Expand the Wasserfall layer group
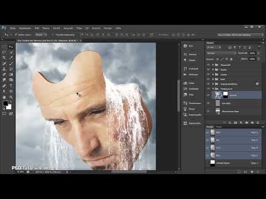 pyautogui.click(x=213, y=65)
